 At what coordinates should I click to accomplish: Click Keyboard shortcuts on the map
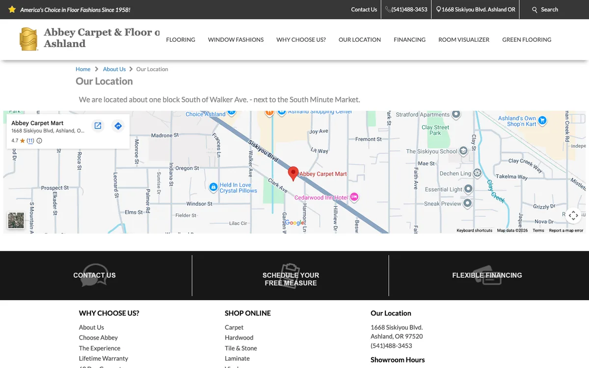click(x=474, y=231)
